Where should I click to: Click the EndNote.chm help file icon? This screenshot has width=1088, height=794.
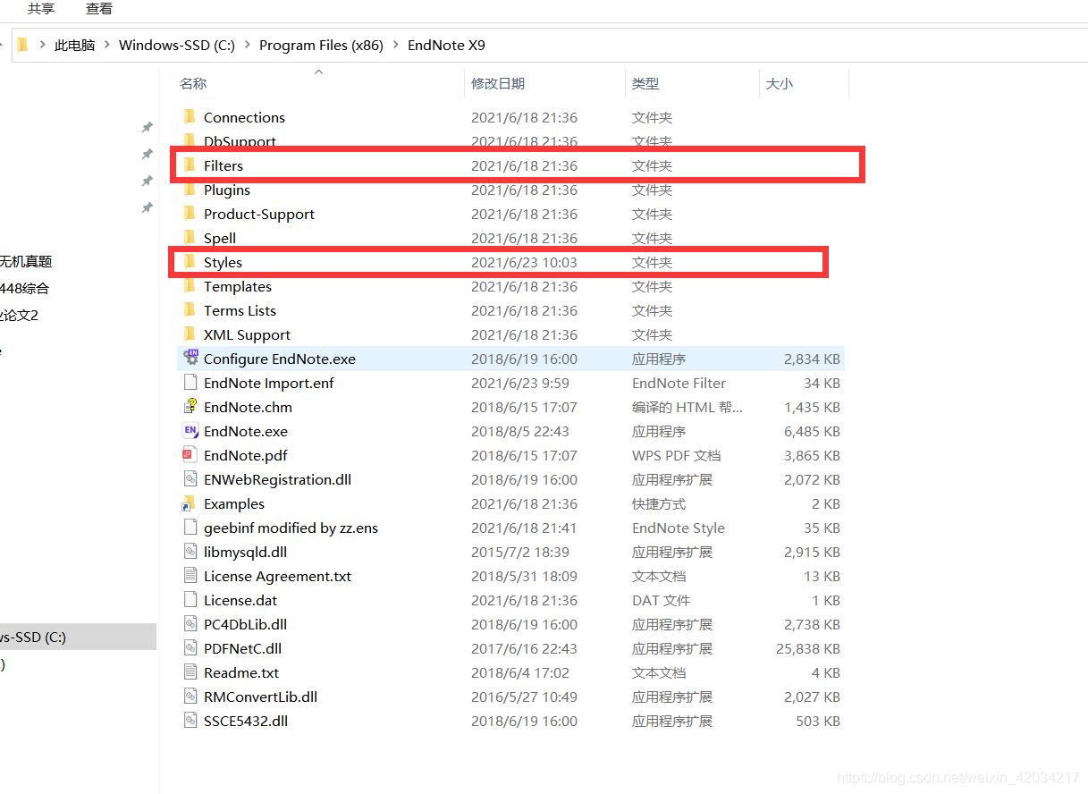[190, 407]
